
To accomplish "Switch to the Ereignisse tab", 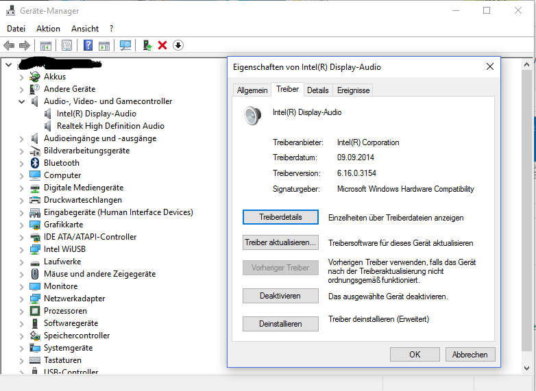I will 353,90.
